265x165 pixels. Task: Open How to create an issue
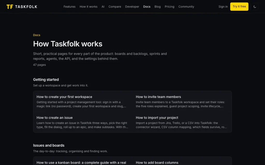point(55,118)
